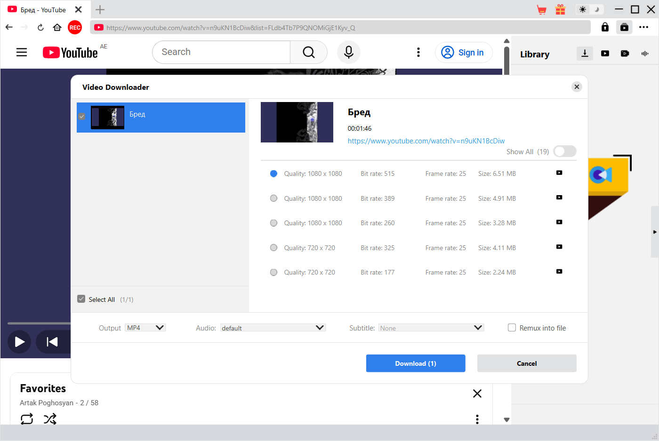Open the Library downloads tab icon

point(585,54)
